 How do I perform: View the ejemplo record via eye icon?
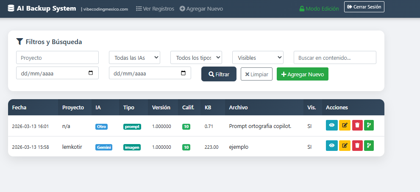[x=331, y=146]
